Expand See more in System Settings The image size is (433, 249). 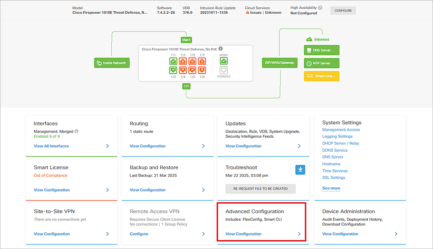pyautogui.click(x=331, y=188)
